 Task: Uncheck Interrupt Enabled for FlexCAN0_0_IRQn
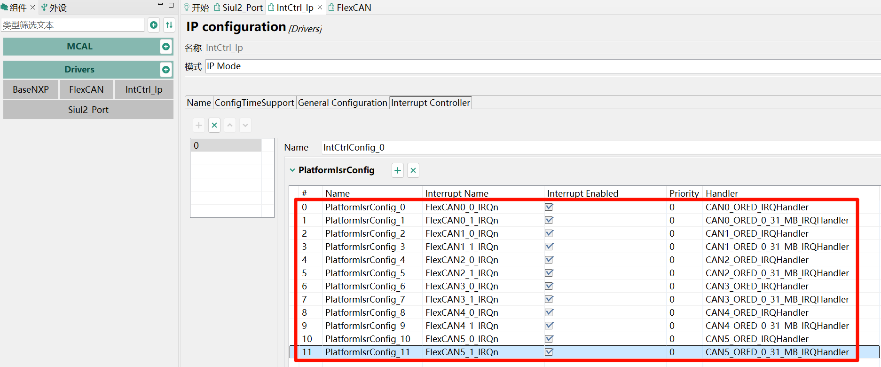[549, 207]
